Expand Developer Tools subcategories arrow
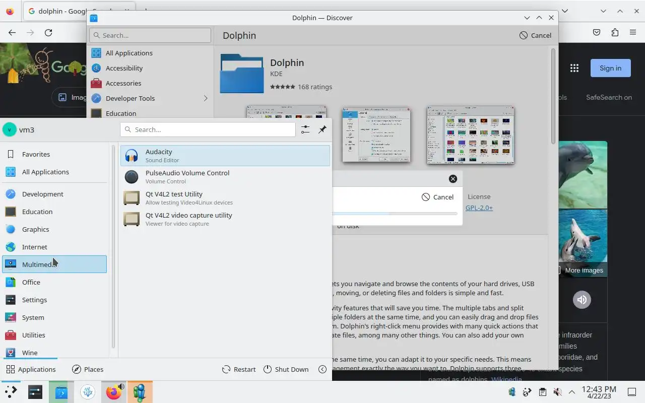Viewport: 645px width, 403px height. pyautogui.click(x=206, y=98)
